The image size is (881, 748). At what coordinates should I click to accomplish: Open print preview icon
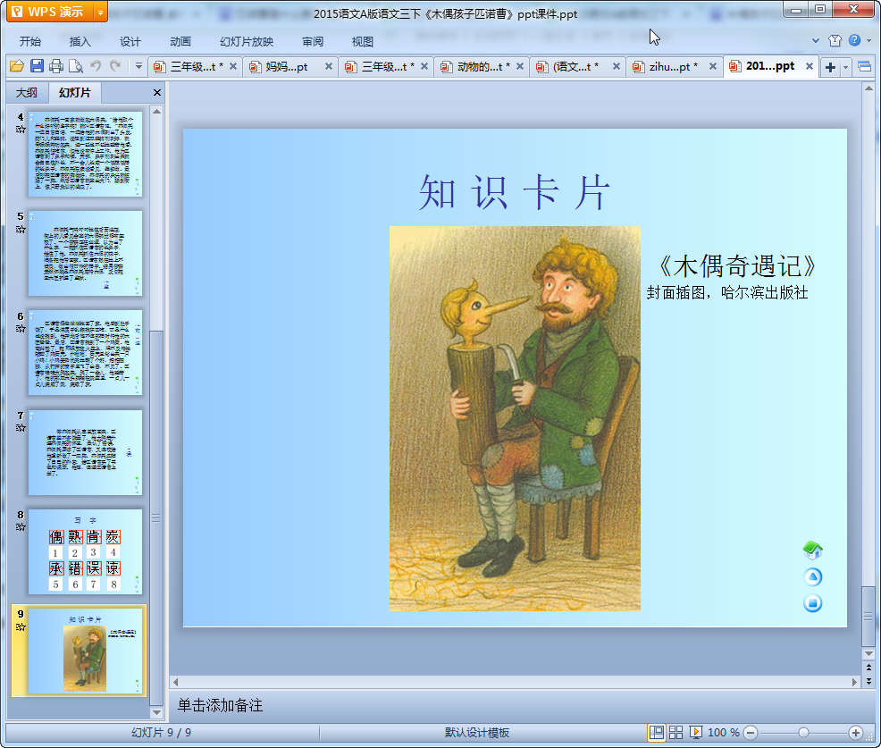coord(76,66)
